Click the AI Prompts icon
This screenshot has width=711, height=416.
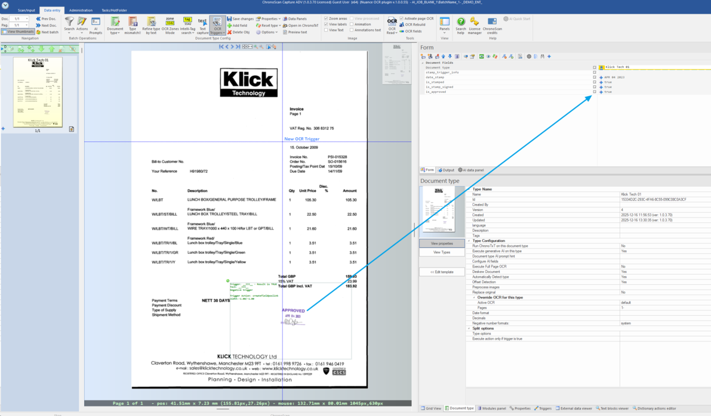point(96,24)
